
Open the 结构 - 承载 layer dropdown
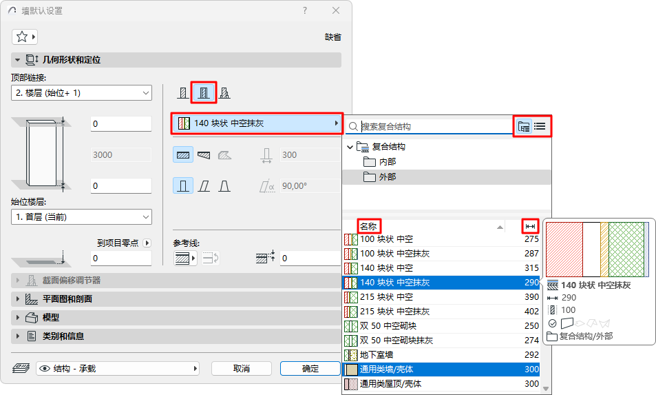pos(118,369)
